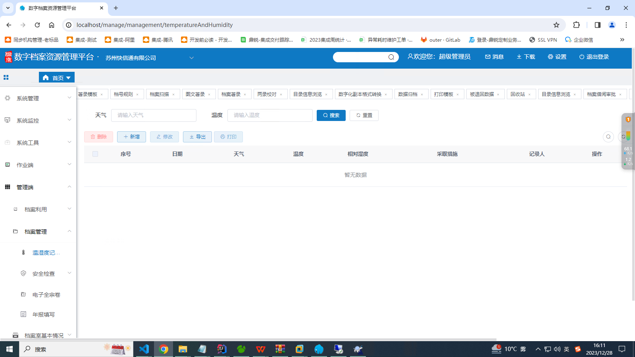Switch to the 档案扫描 tab
Image resolution: width=635 pixels, height=357 pixels.
159,94
